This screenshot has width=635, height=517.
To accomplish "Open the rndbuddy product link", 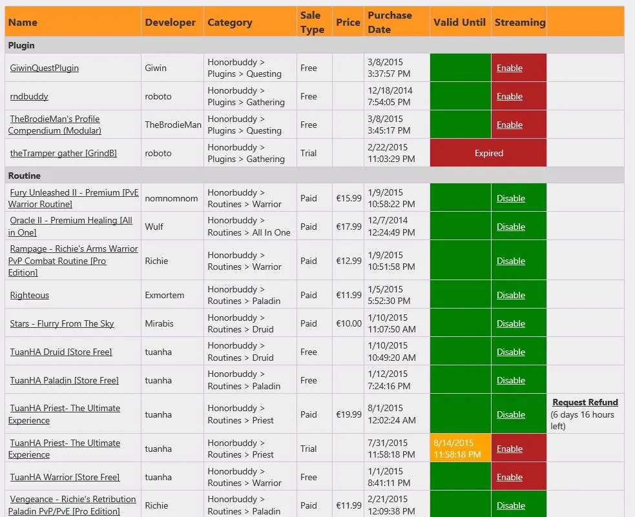I will point(29,96).
